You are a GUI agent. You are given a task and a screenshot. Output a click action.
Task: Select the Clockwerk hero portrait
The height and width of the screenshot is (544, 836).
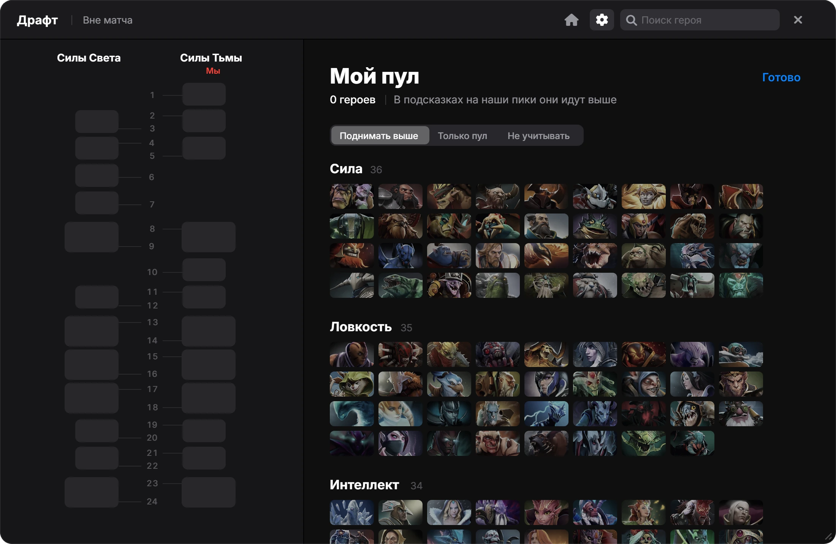point(595,196)
